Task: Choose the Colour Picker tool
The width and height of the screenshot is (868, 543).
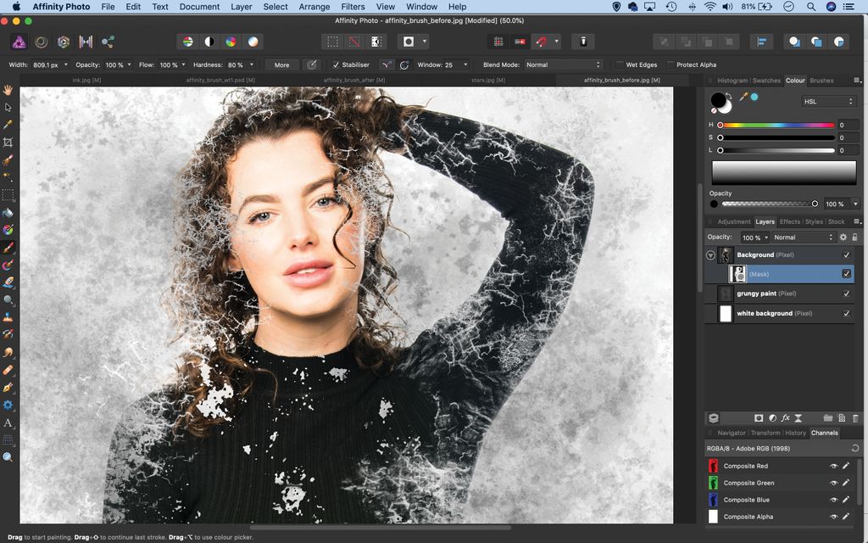Action: pyautogui.click(x=9, y=125)
